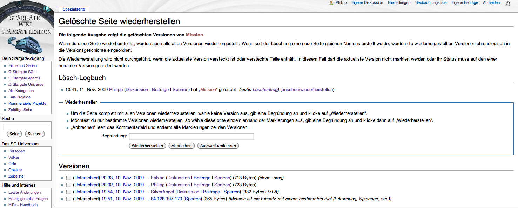Image resolution: width=518 pixels, height=208 pixels.
Task: Open the Spezialseite tab
Action: pyautogui.click(x=74, y=9)
